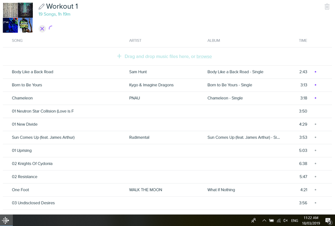The image size is (335, 226).
Task: Select 01 Uprising song
Action: [21, 150]
